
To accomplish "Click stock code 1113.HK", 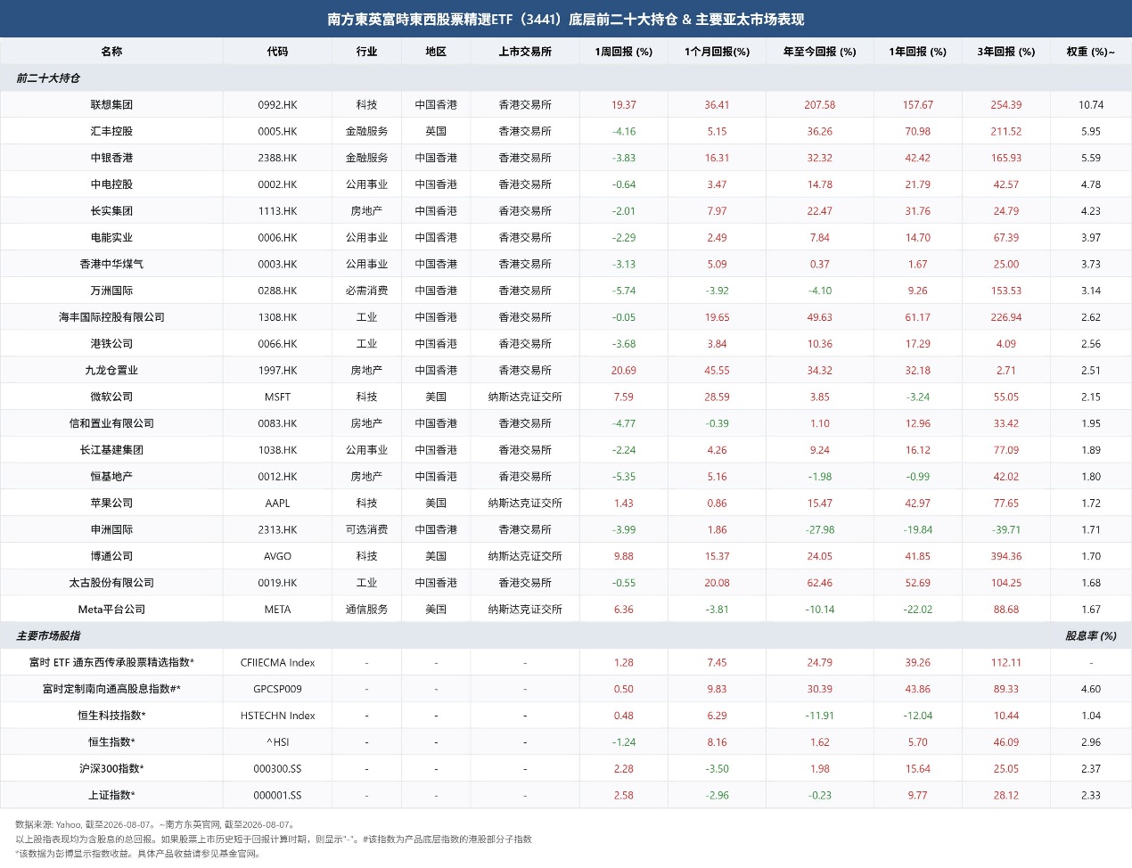I will click(x=277, y=211).
